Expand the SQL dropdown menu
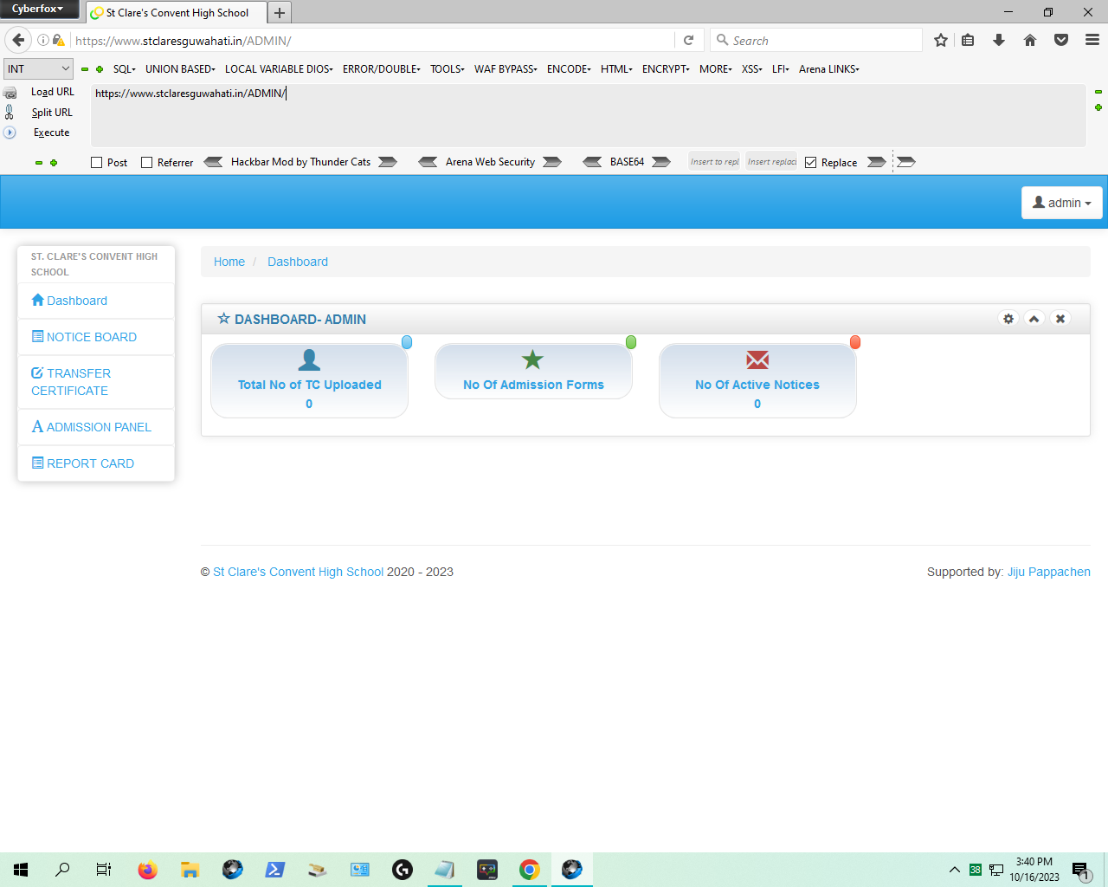The height and width of the screenshot is (887, 1108). tap(125, 68)
